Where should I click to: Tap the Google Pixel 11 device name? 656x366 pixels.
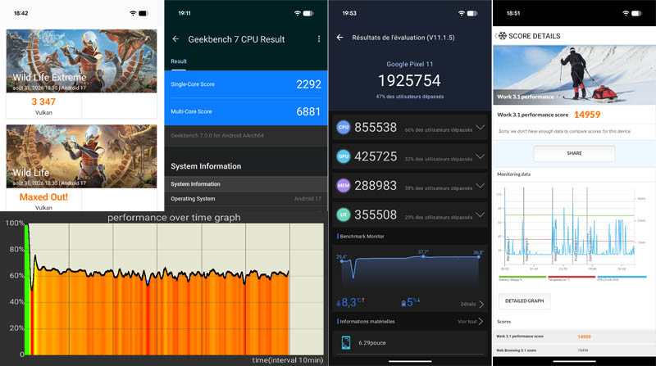(x=409, y=64)
